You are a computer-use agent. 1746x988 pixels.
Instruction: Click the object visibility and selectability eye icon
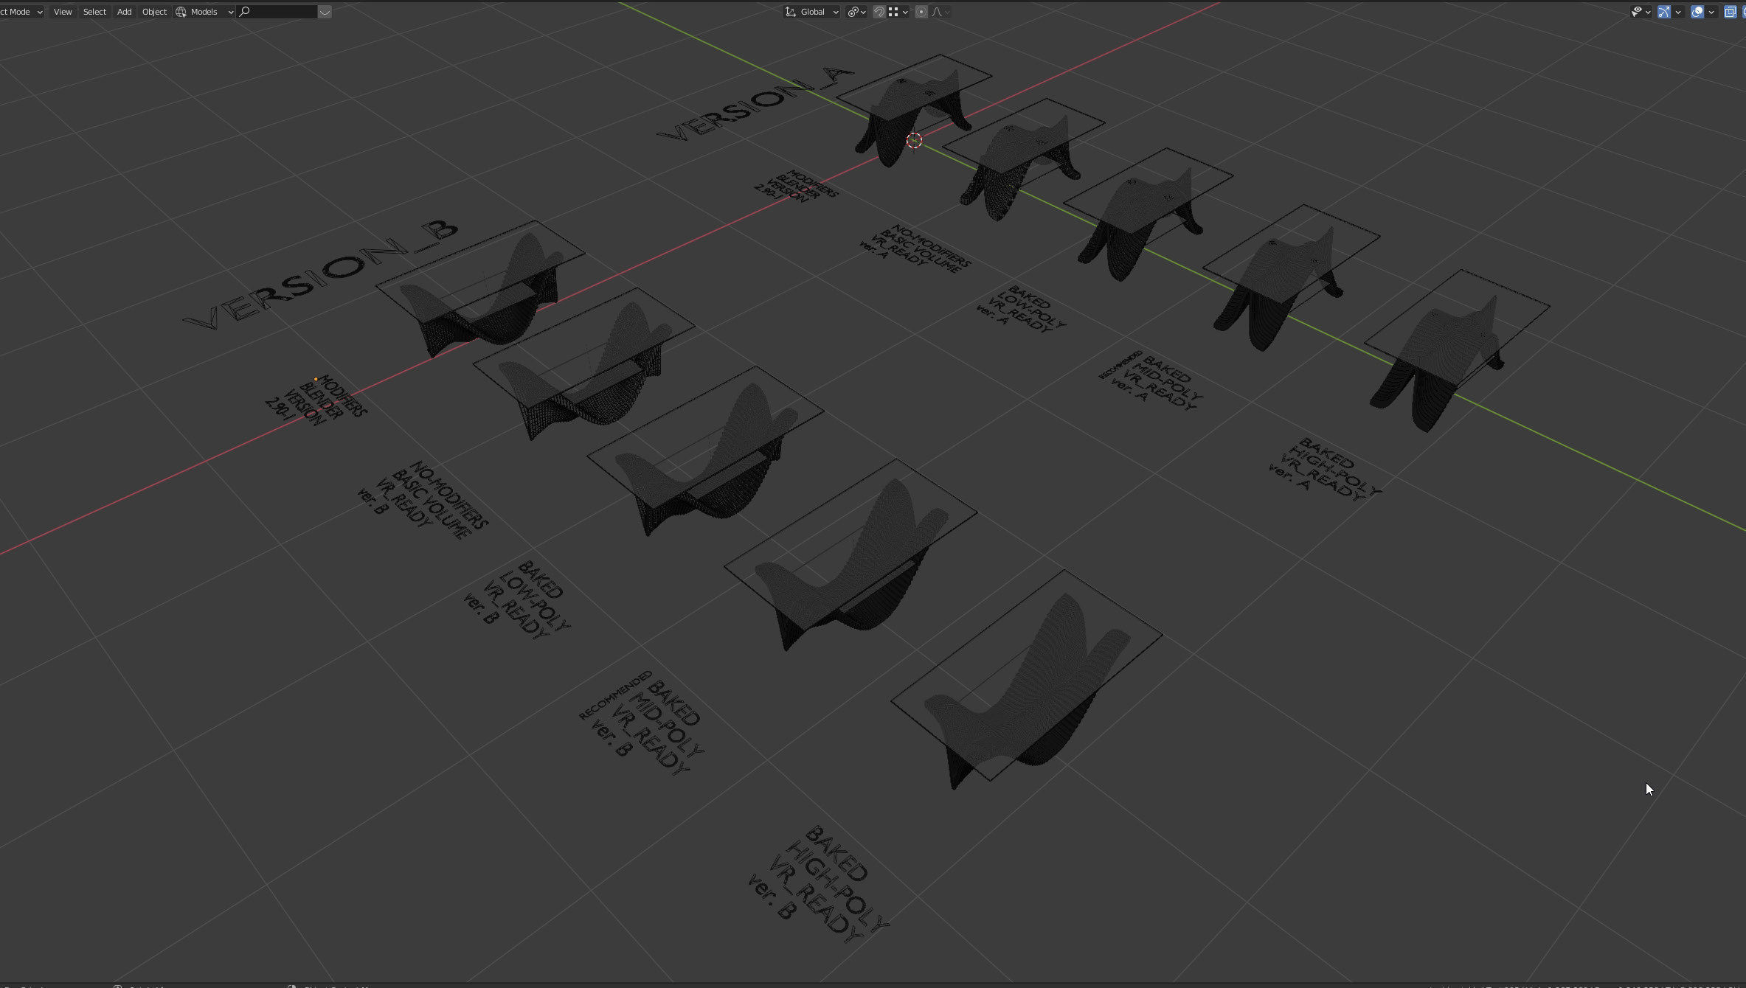pos(1641,12)
